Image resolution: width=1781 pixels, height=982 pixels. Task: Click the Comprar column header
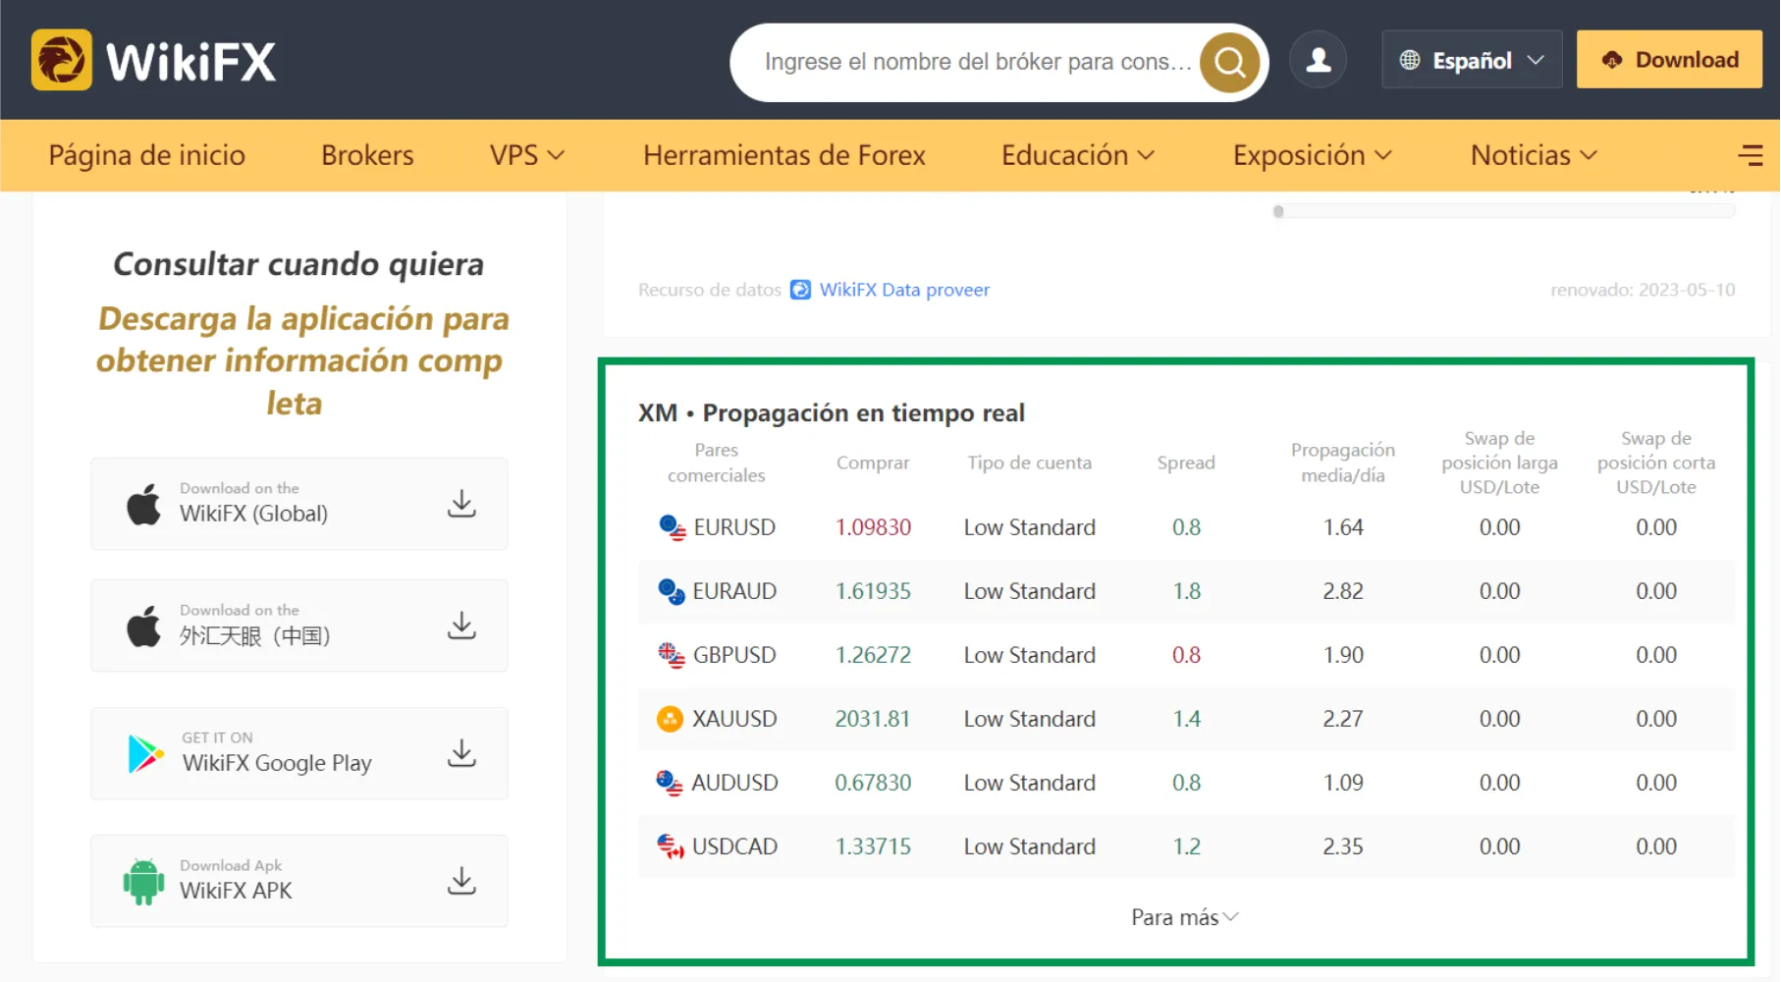[873, 463]
